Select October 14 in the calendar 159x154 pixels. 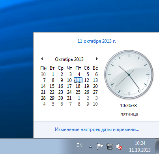click(43, 86)
